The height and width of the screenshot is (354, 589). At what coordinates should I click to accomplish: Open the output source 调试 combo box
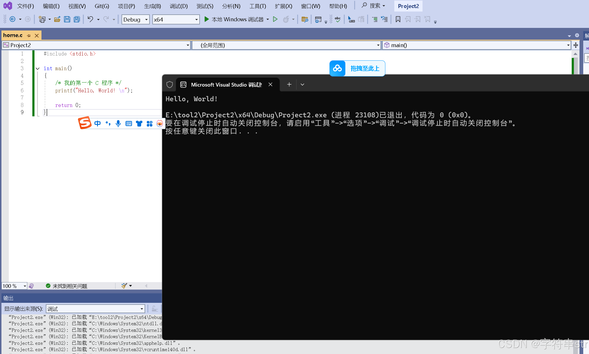(x=95, y=309)
